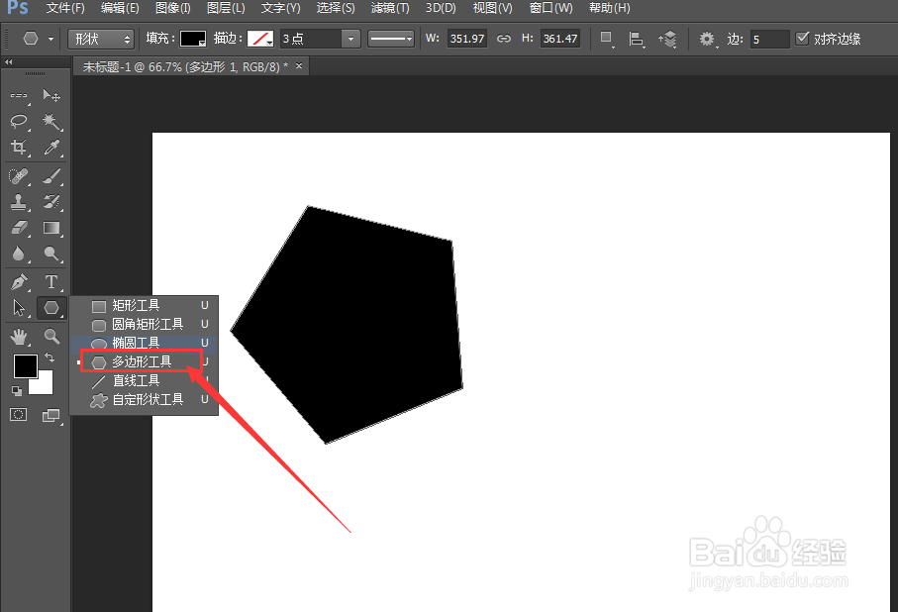Open the Help menu

click(x=609, y=8)
